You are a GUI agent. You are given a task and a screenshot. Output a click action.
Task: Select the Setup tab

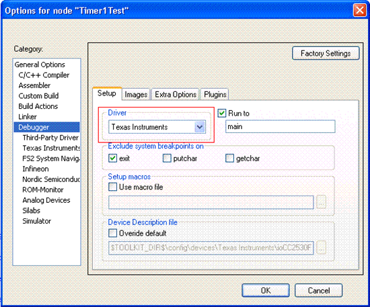pos(107,93)
